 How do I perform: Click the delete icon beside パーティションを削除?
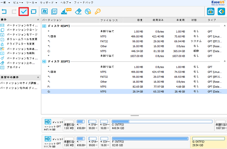tap(2, 53)
